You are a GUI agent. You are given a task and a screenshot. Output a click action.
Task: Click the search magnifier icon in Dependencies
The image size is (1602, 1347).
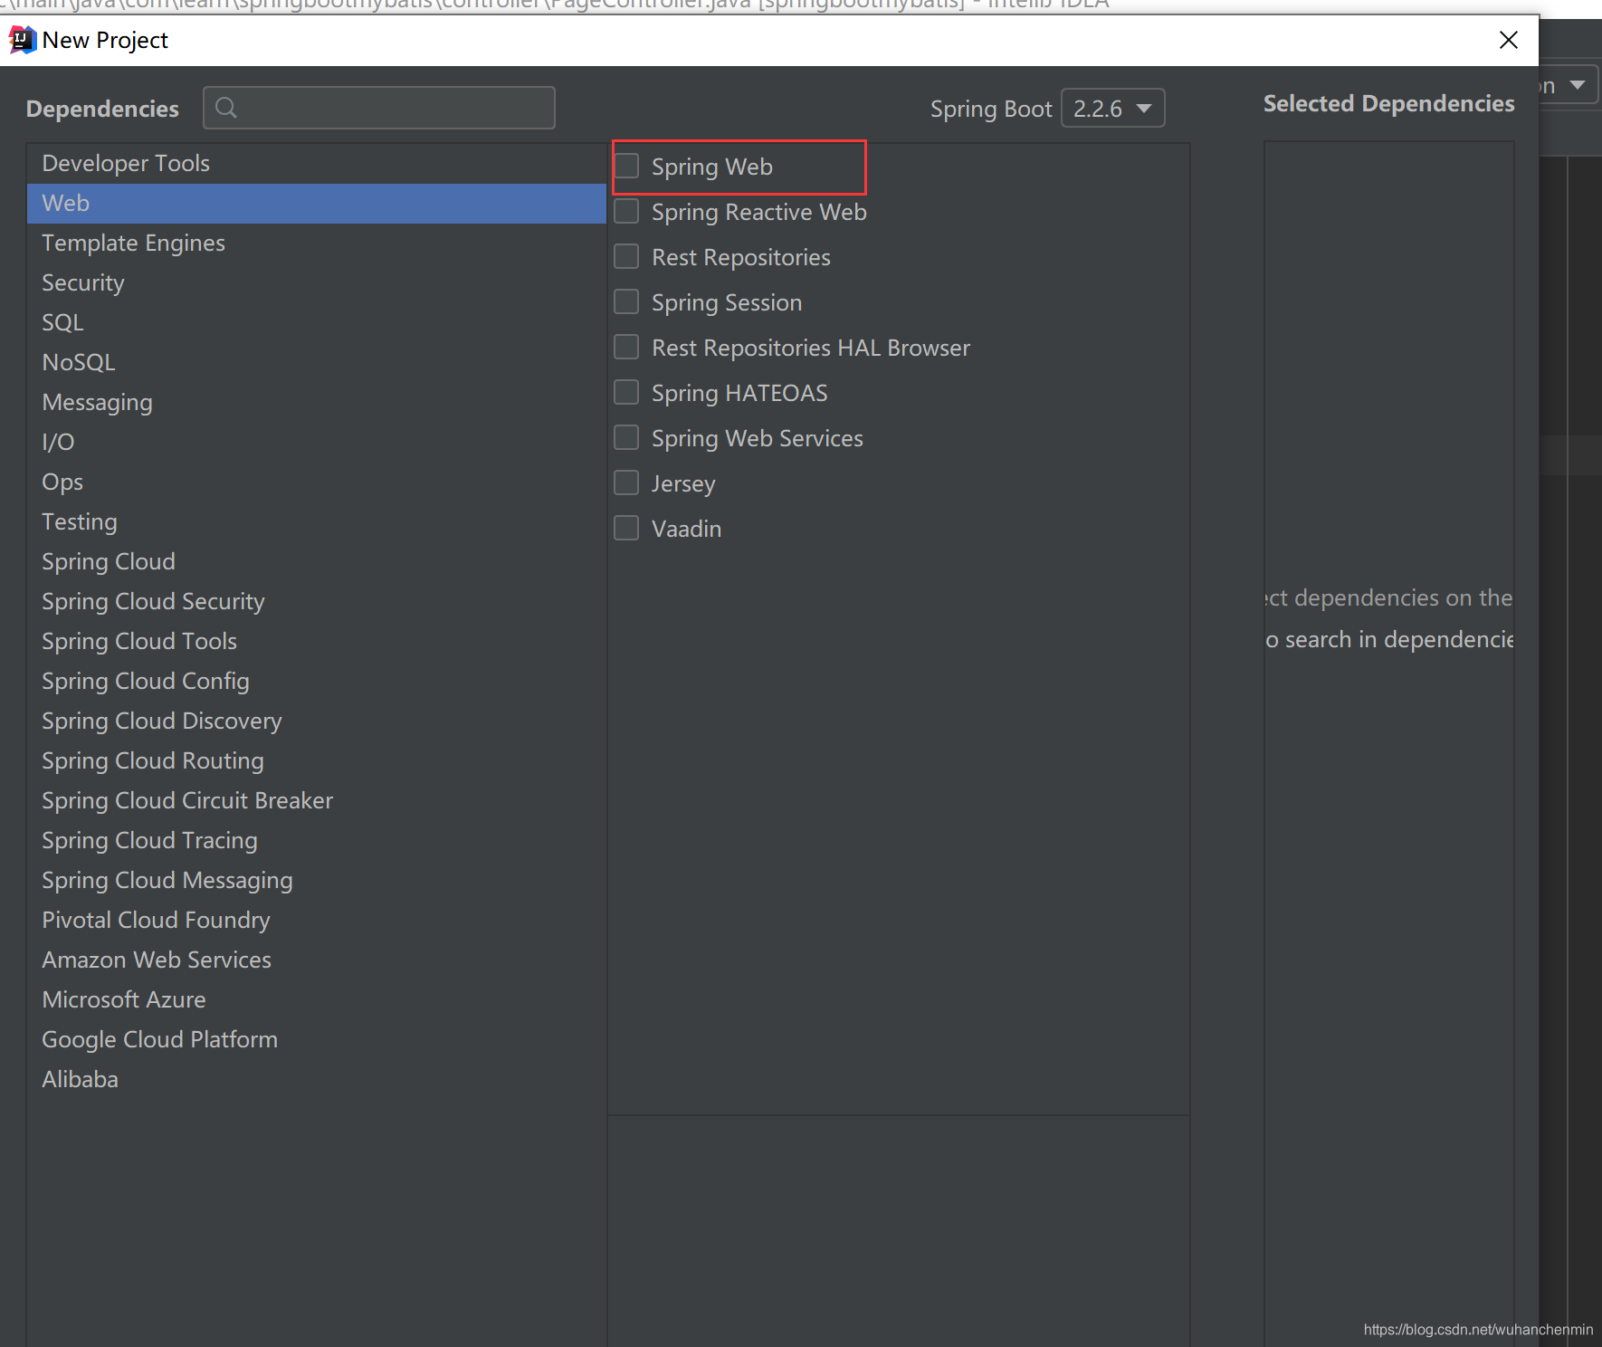[x=226, y=108]
